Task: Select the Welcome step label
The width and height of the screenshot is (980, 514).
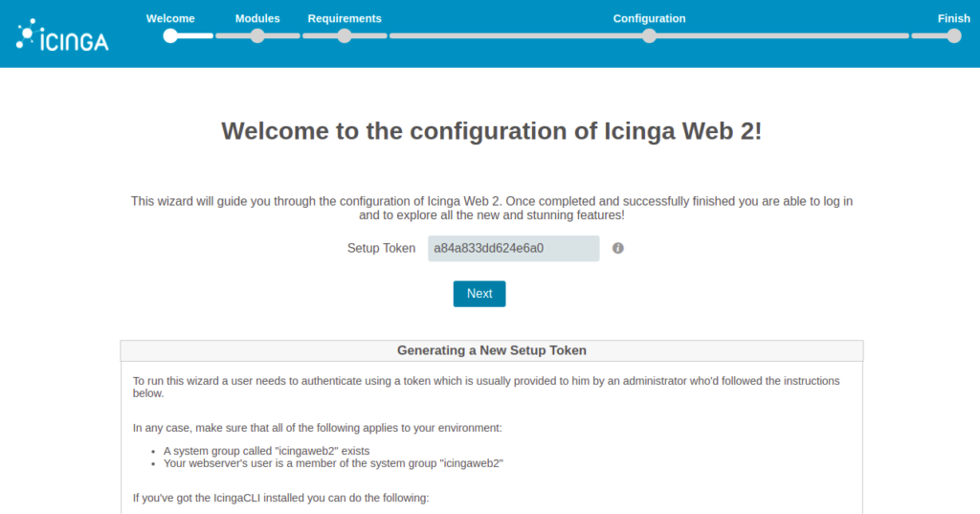Action: click(170, 19)
